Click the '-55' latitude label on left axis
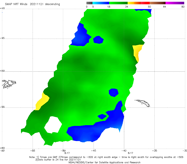The width and height of the screenshot is (187, 164). pos(2,107)
